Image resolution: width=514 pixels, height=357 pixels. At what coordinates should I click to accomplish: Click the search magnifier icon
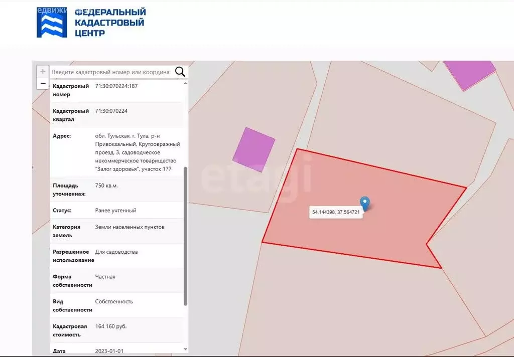tap(180, 72)
